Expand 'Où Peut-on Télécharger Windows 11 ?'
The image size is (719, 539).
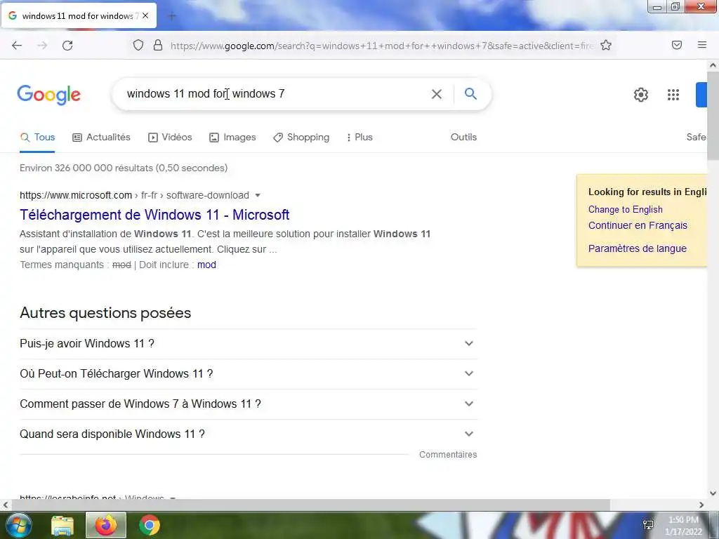pos(248,373)
